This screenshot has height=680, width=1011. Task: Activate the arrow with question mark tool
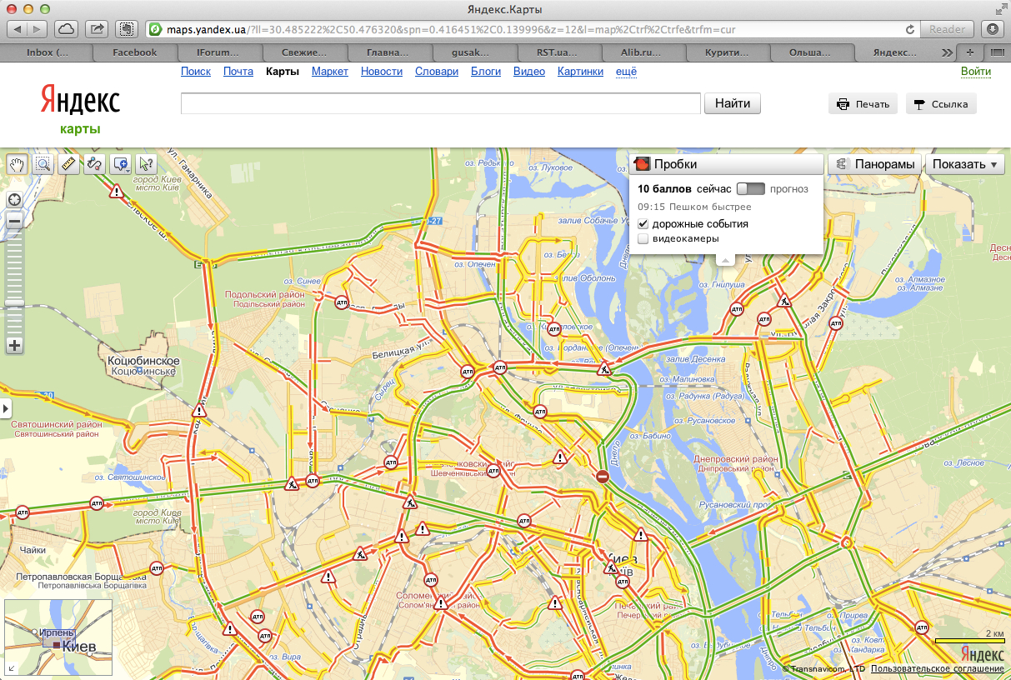coord(147,164)
